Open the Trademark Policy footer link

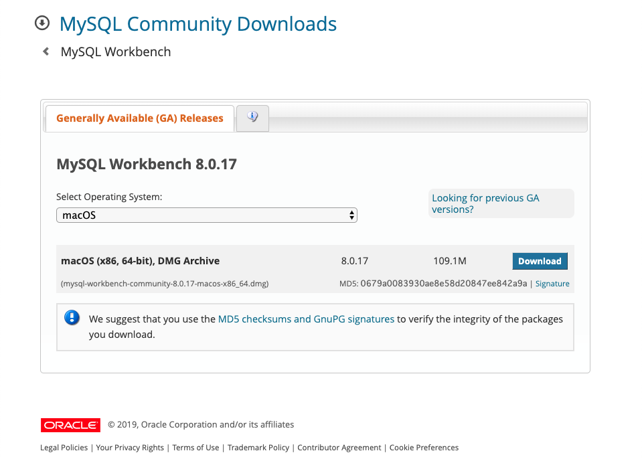(x=258, y=448)
